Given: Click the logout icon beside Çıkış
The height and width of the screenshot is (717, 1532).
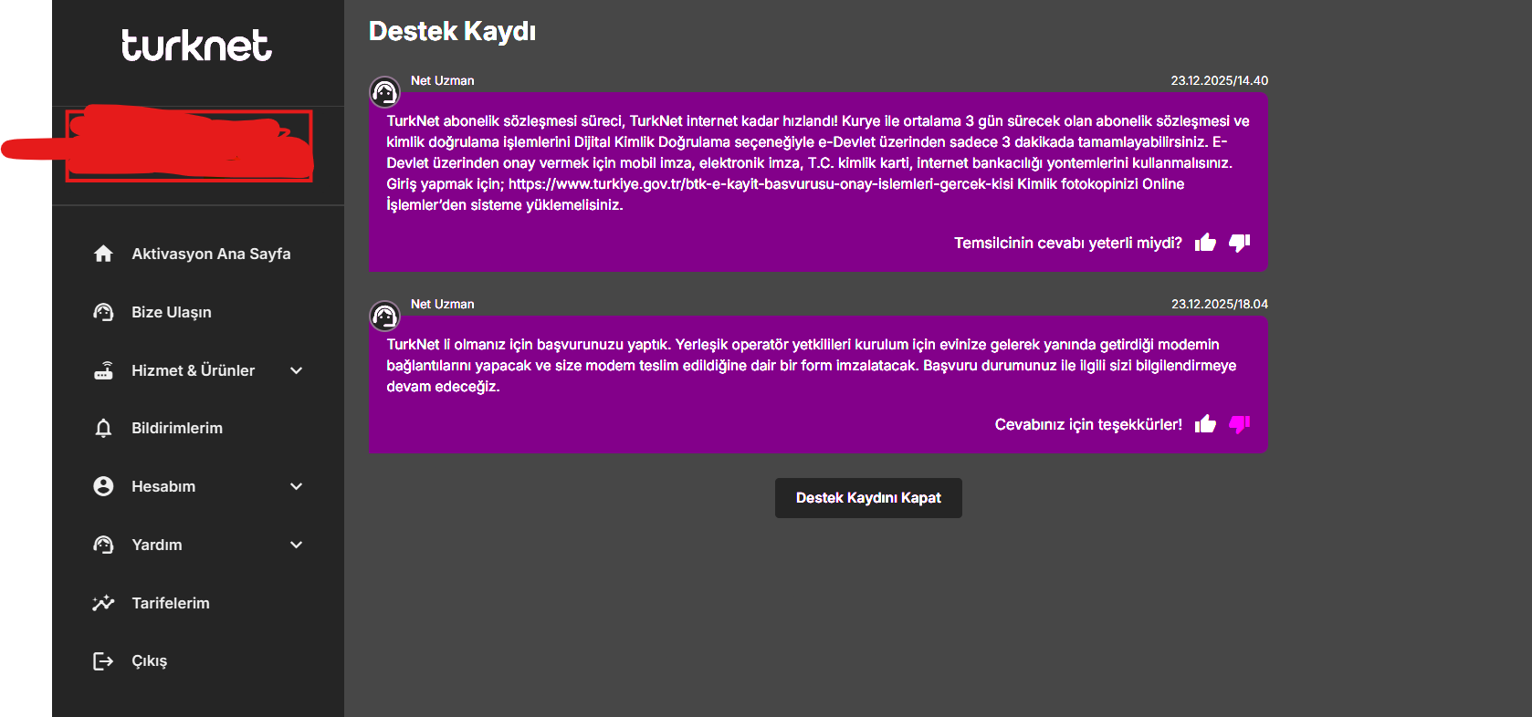Looking at the screenshot, I should pos(103,661).
